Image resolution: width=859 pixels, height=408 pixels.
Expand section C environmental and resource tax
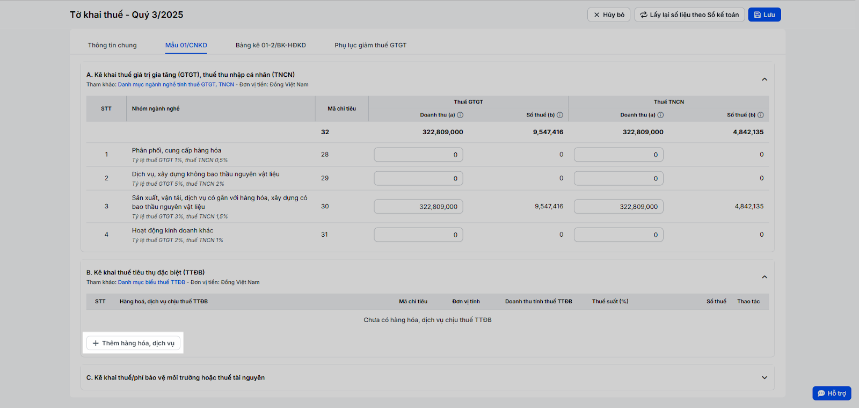pyautogui.click(x=765, y=378)
